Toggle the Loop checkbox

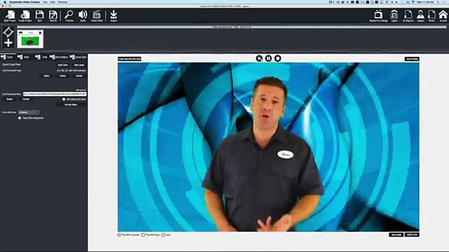point(163,235)
